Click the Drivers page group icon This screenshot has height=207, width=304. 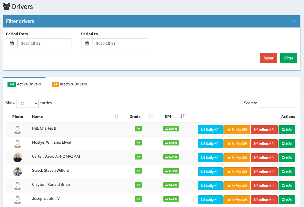tap(6, 6)
